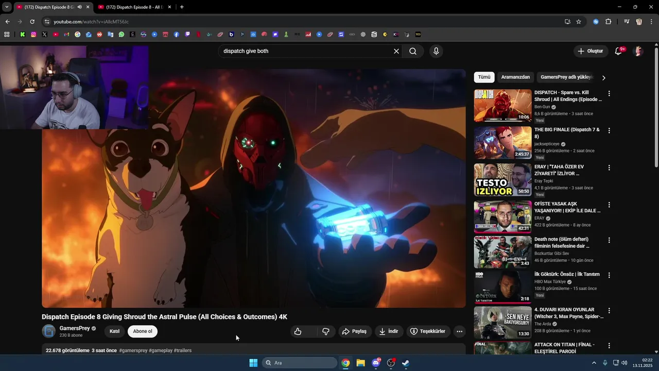
Task: Select the 'GamersPrey adlı yükleyici' chip
Action: coord(566,77)
